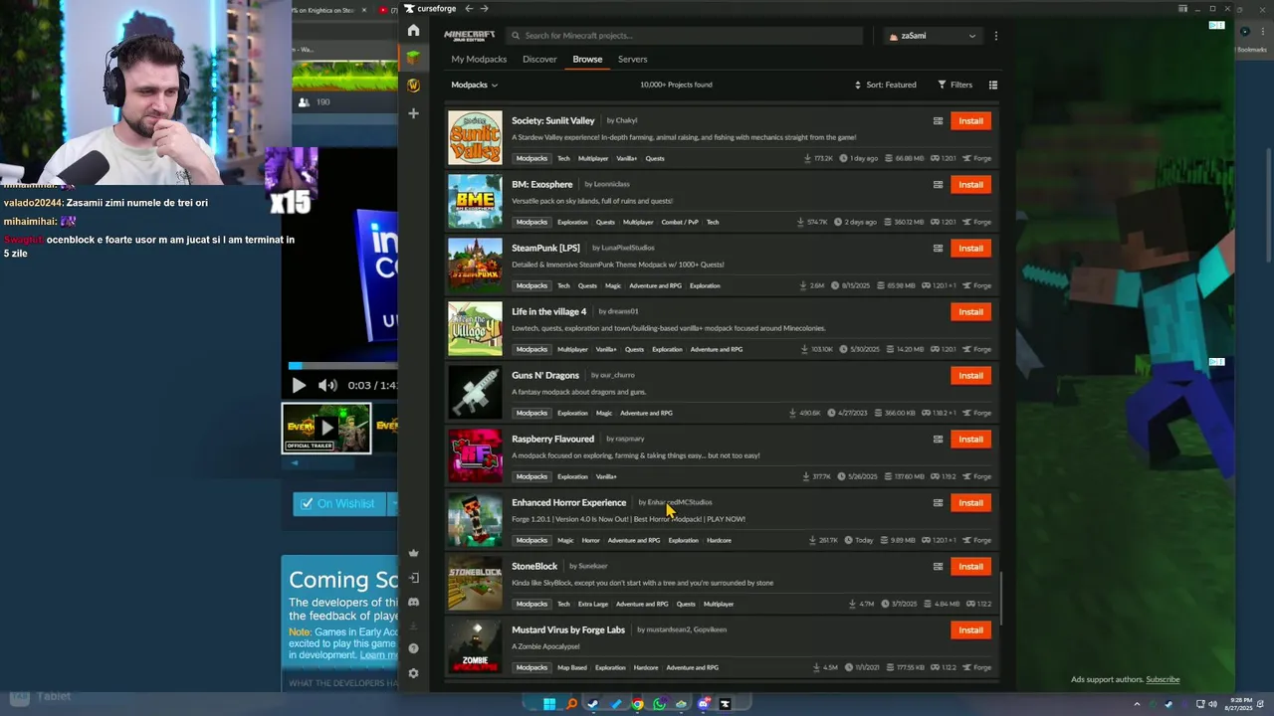1274x716 pixels.
Task: Open CurseForge app icon on taskbar
Action: [x=725, y=704]
